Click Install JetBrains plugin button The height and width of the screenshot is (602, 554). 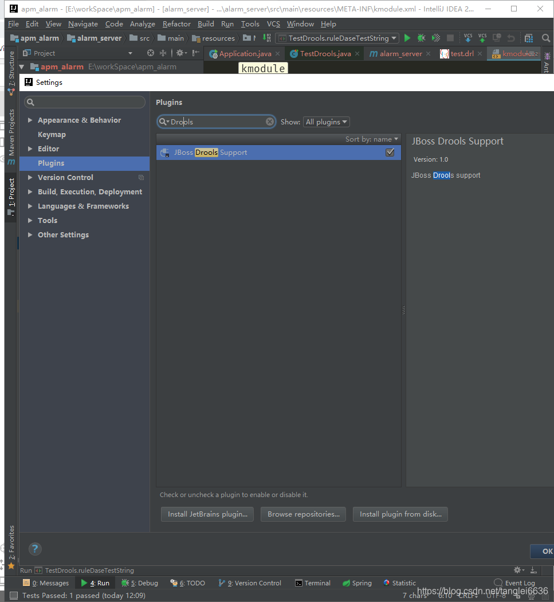click(207, 514)
